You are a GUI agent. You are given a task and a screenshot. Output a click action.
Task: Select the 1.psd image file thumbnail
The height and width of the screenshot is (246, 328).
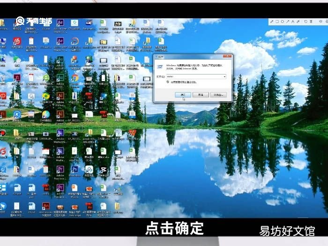coord(31,115)
